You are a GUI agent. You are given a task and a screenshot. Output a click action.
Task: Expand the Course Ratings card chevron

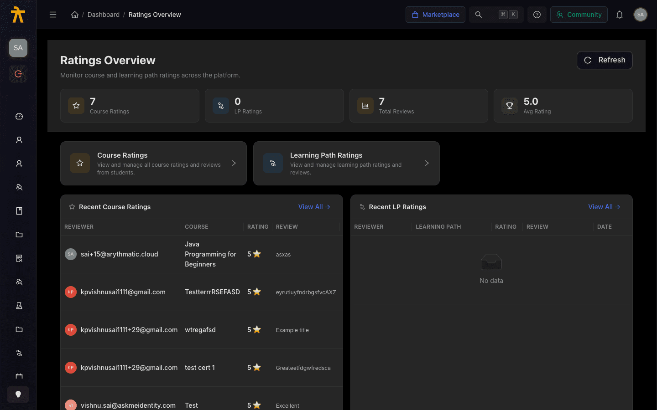pyautogui.click(x=234, y=163)
